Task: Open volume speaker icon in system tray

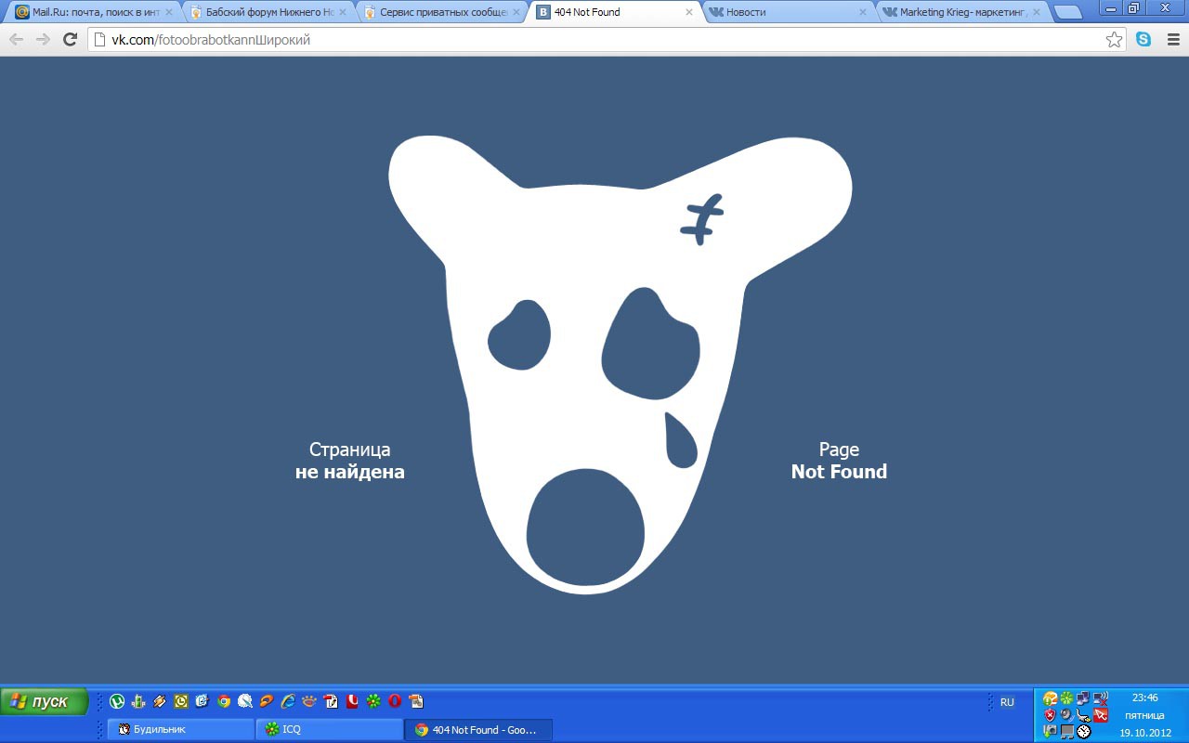Action: [x=1066, y=714]
